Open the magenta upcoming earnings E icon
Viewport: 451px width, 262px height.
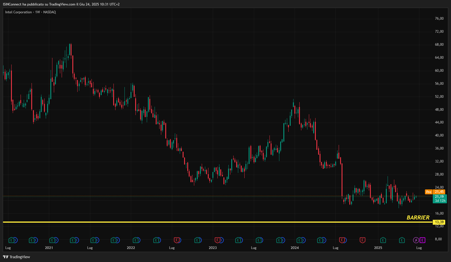click(422, 240)
